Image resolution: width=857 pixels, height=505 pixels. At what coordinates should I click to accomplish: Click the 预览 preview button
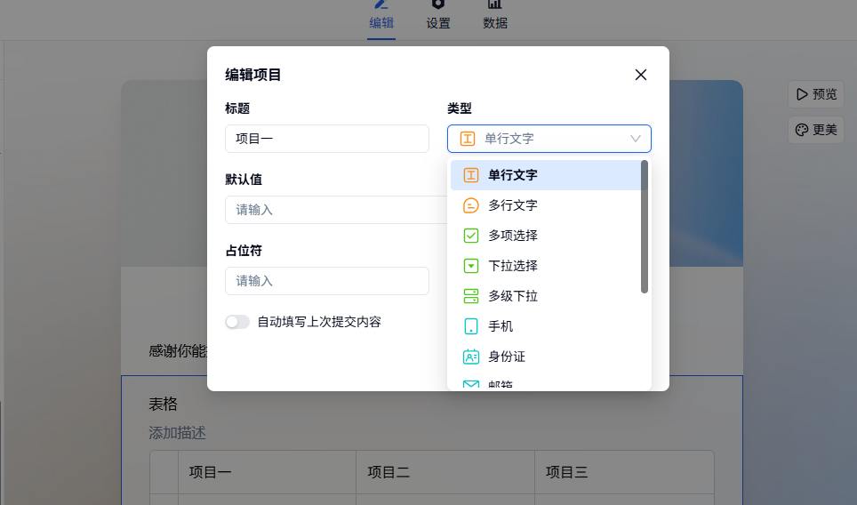(x=815, y=94)
